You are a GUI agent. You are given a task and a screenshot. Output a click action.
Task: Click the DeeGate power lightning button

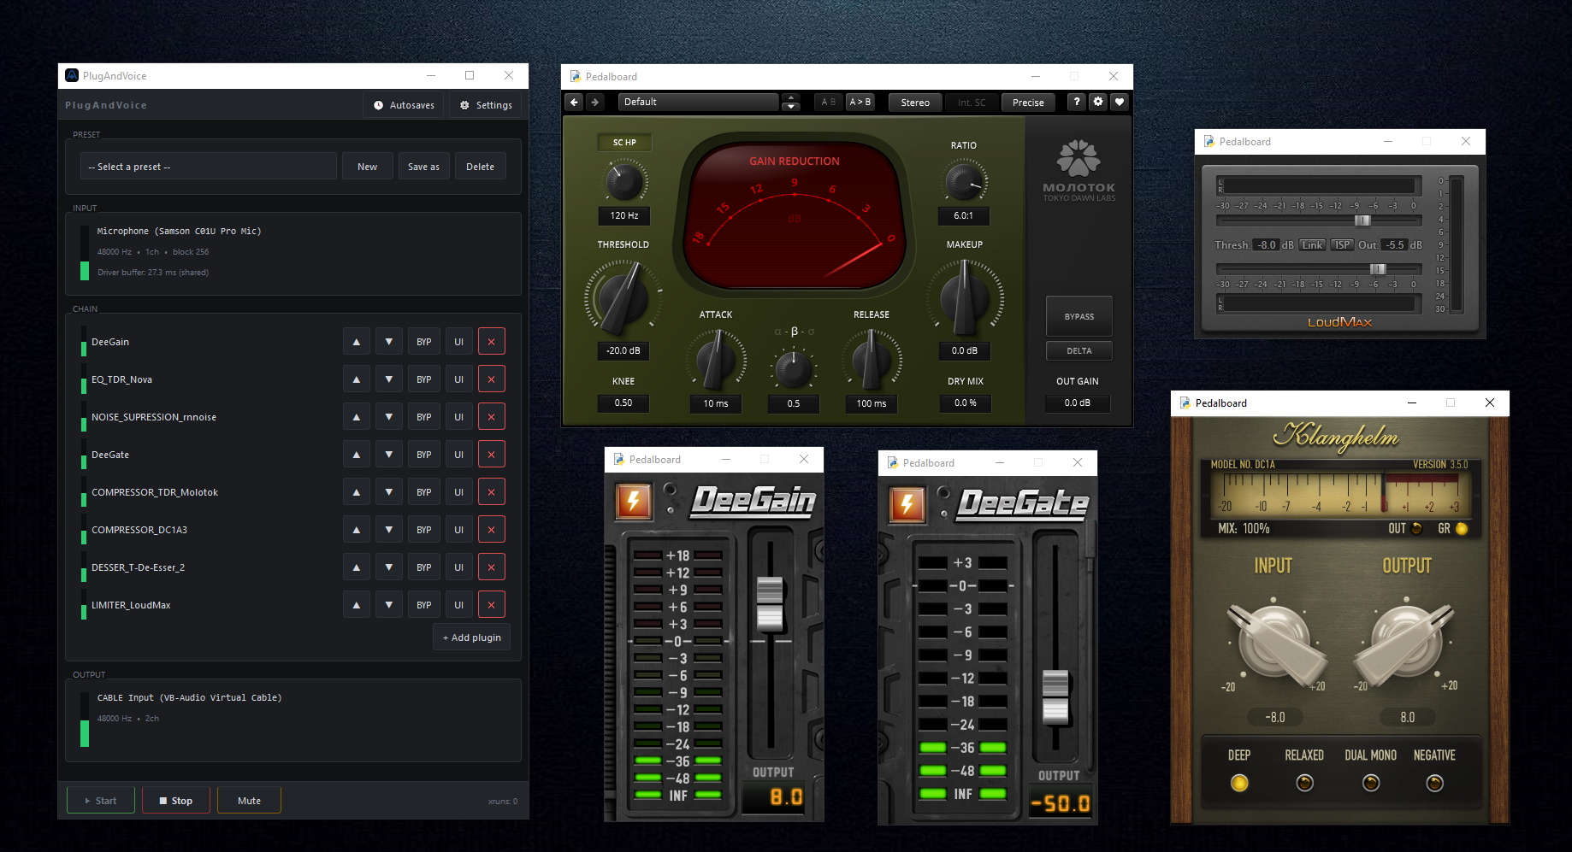tap(907, 505)
